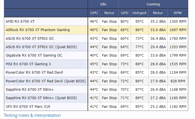This screenshot has width=195, height=119.
Task: Click Sapphire Nitro+ (Quiet BIOS) row label
Action: [41, 98]
